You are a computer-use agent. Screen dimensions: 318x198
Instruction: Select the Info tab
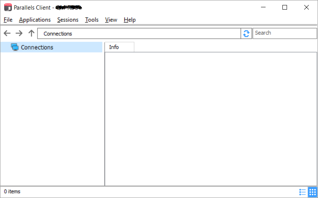[x=119, y=47]
